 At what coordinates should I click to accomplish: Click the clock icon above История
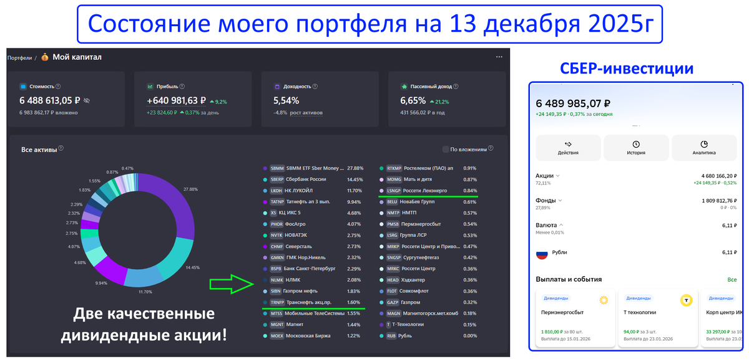[636, 143]
